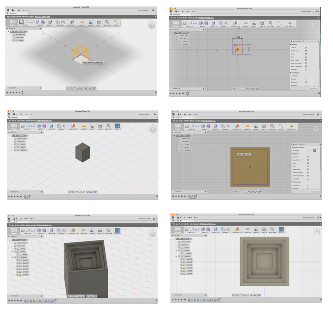Select mold v1 tab in angled mold window
Screen dimensions: 333x314
click(x=19, y=222)
